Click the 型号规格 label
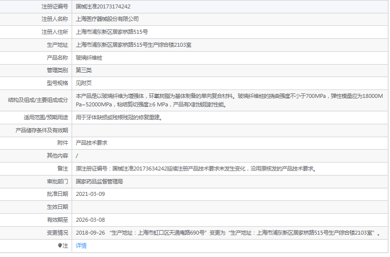The image size is (390, 257). (x=58, y=83)
